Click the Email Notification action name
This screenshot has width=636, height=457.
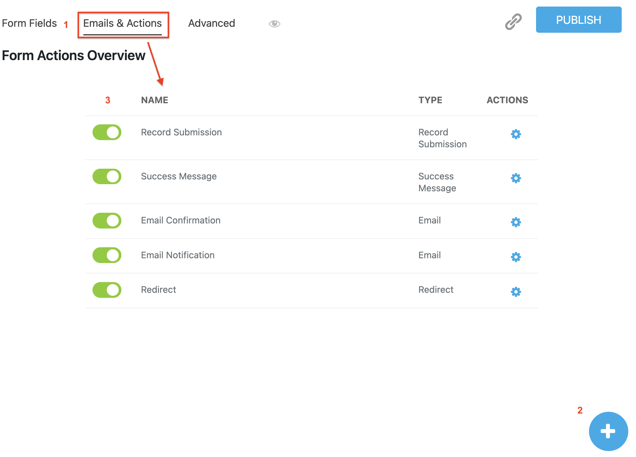(x=177, y=255)
